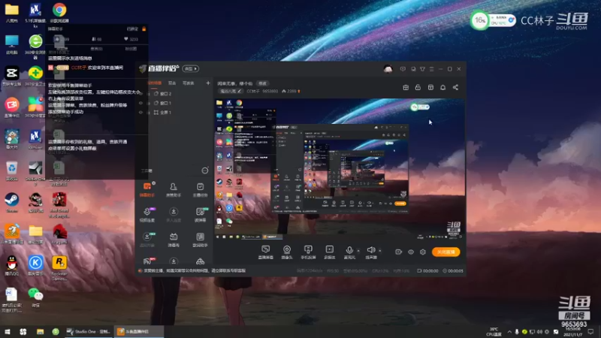Image resolution: width=601 pixels, height=338 pixels.
Task: Open the mode pill dropdown beside the logo
Action: [191, 68]
